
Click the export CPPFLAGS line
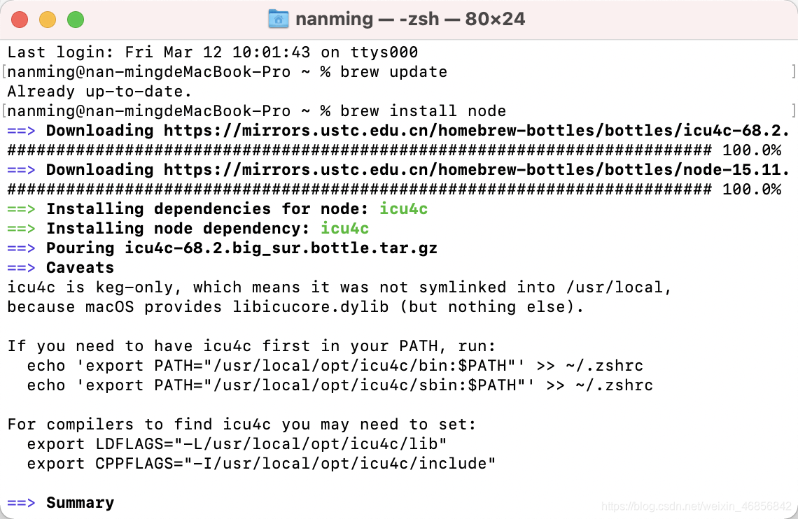(261, 464)
